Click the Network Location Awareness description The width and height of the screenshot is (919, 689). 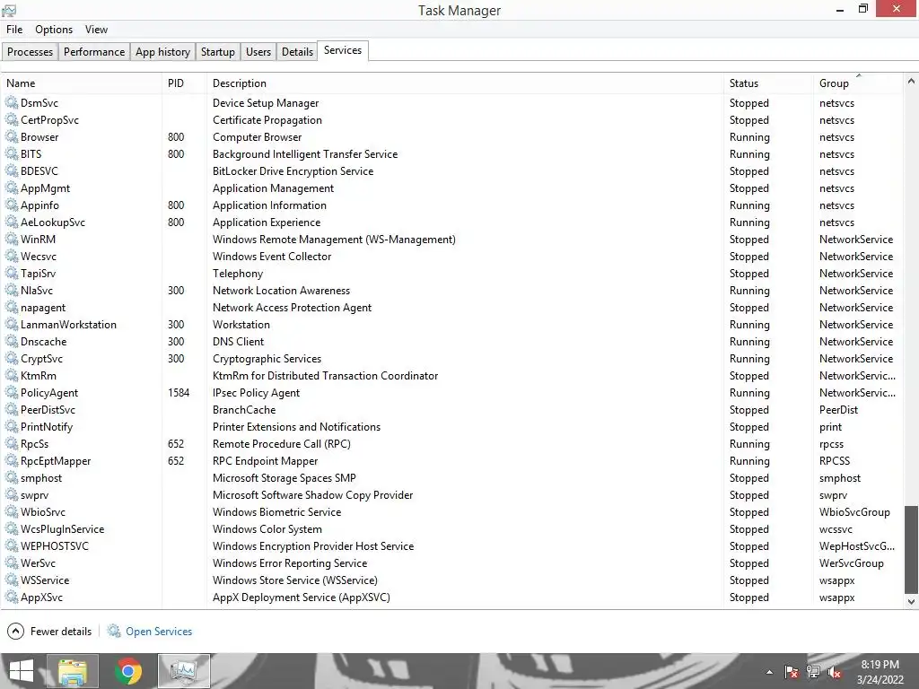[x=281, y=291]
